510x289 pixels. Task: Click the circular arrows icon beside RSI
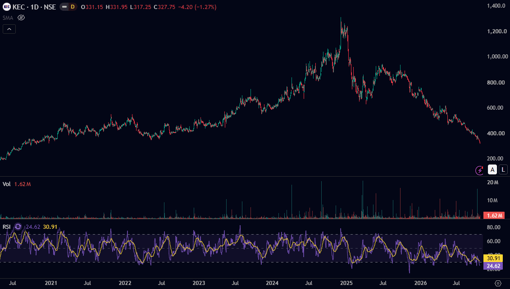pos(18,227)
